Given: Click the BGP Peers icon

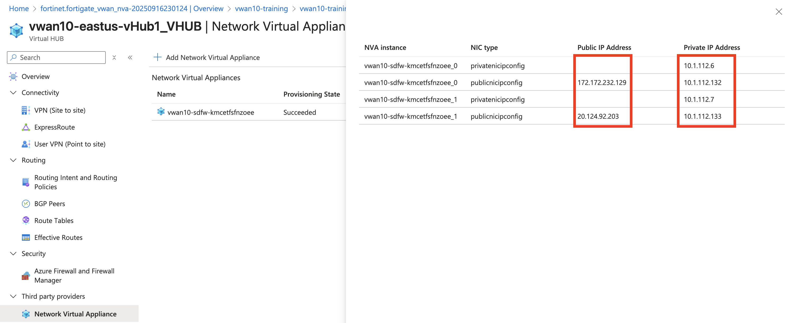Looking at the screenshot, I should [x=26, y=204].
